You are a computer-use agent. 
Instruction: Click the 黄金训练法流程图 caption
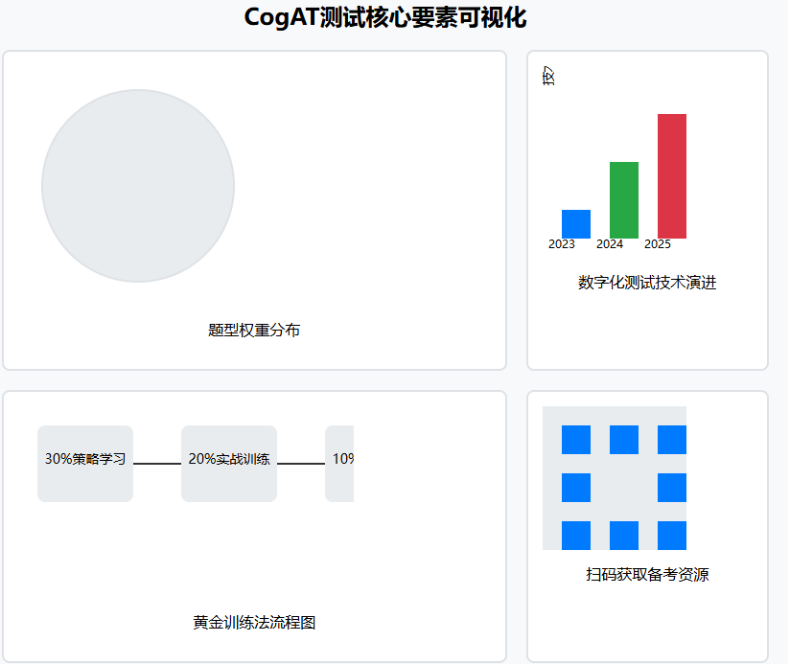(x=255, y=621)
